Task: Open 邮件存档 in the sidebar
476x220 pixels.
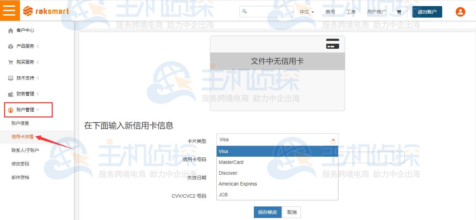Action: 20,177
